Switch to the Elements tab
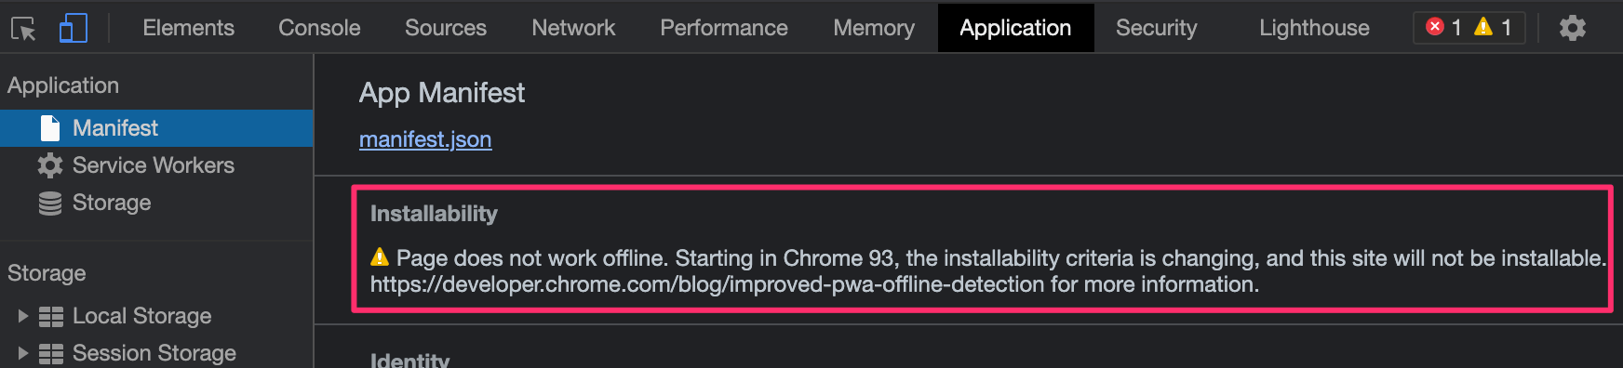The image size is (1623, 368). [x=188, y=28]
